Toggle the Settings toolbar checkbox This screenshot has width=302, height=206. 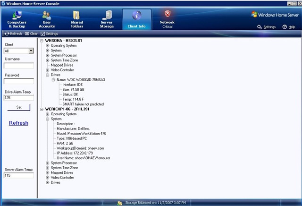(43, 34)
